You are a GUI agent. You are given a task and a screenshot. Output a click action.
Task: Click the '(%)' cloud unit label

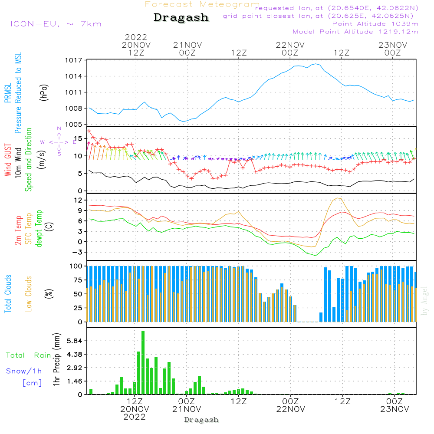(49, 294)
